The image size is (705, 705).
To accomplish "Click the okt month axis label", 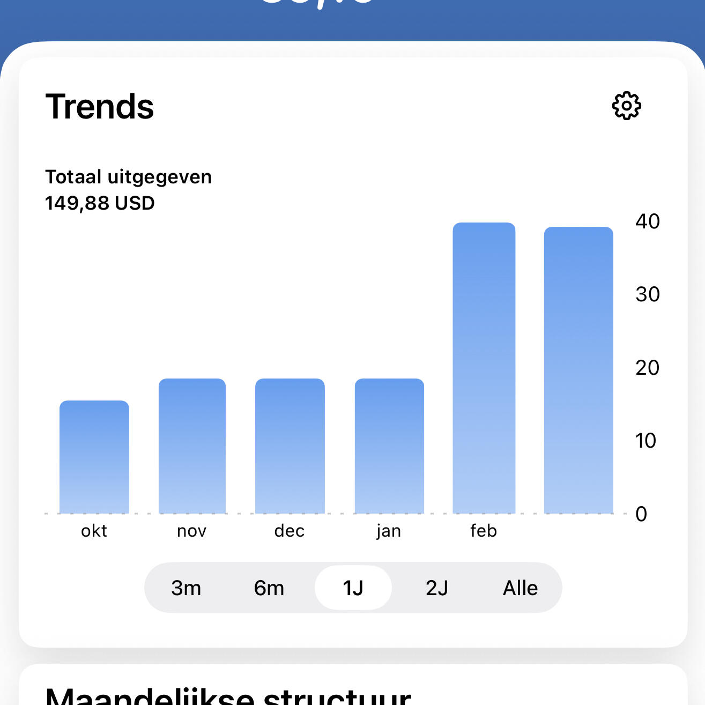I will pos(94,531).
